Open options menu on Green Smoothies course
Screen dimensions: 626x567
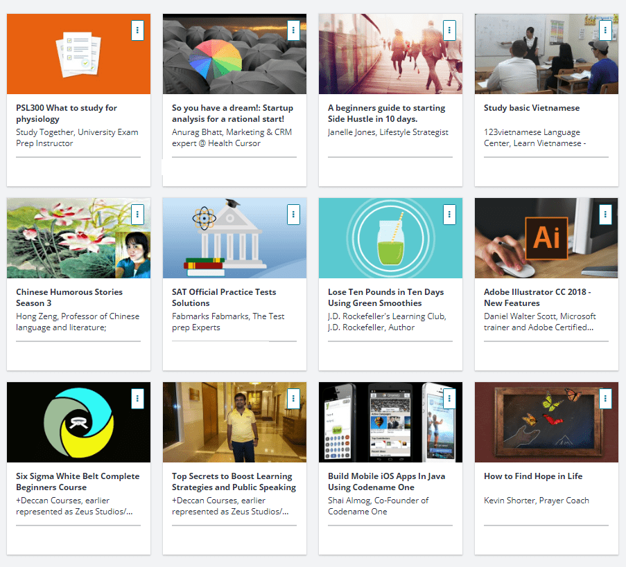[449, 215]
